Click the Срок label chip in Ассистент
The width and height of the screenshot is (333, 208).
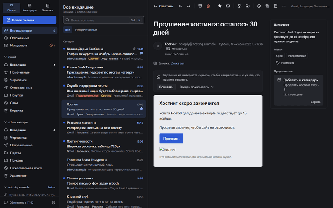coord(279,56)
